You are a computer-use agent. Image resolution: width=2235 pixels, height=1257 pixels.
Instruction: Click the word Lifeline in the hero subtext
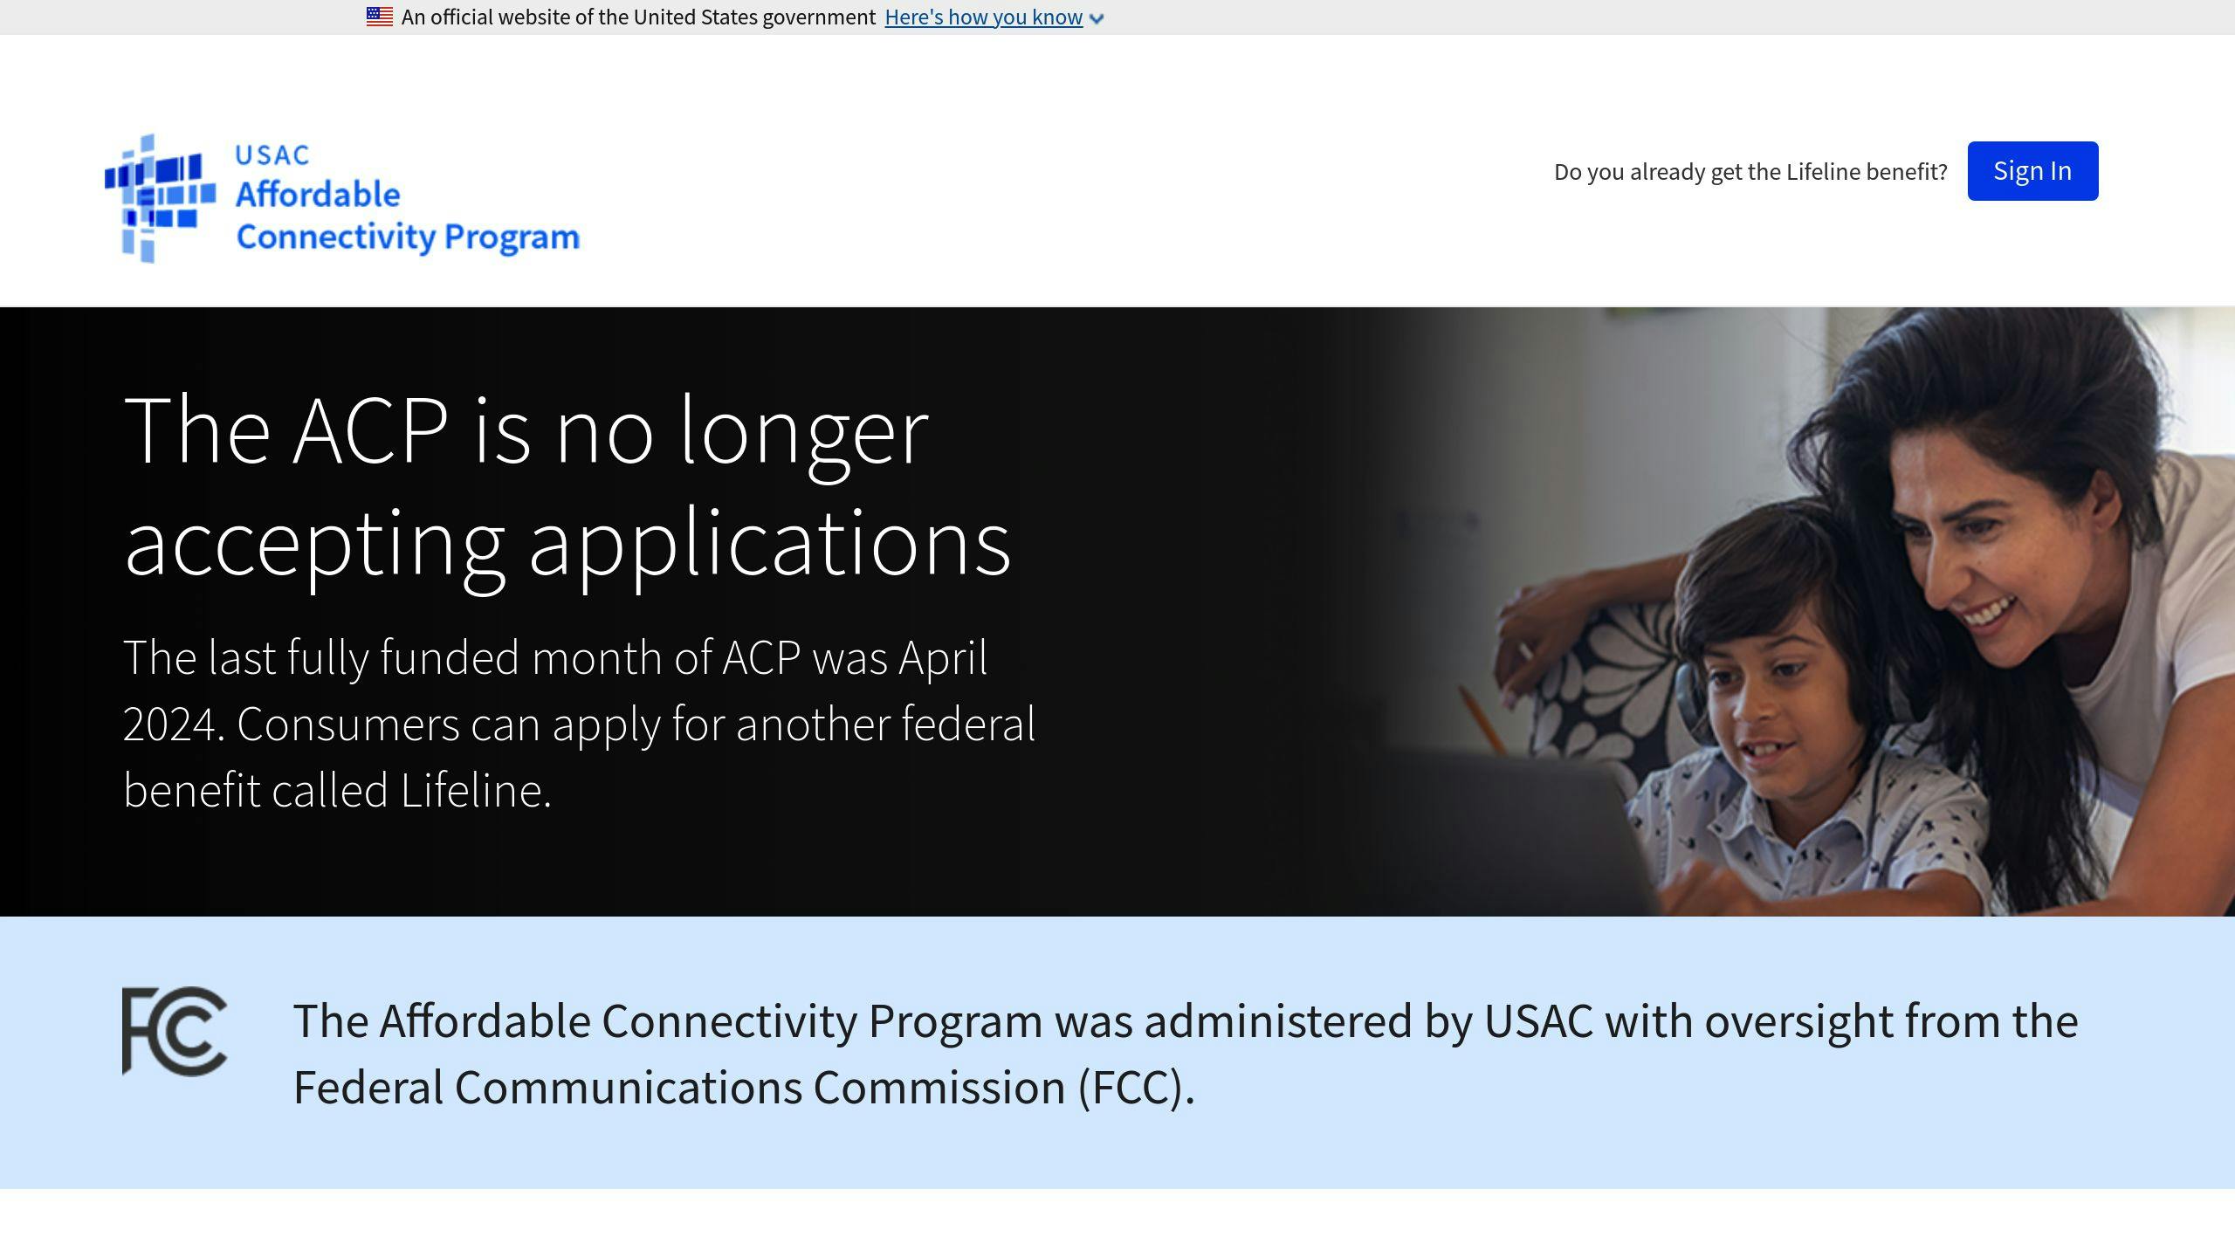pos(474,791)
